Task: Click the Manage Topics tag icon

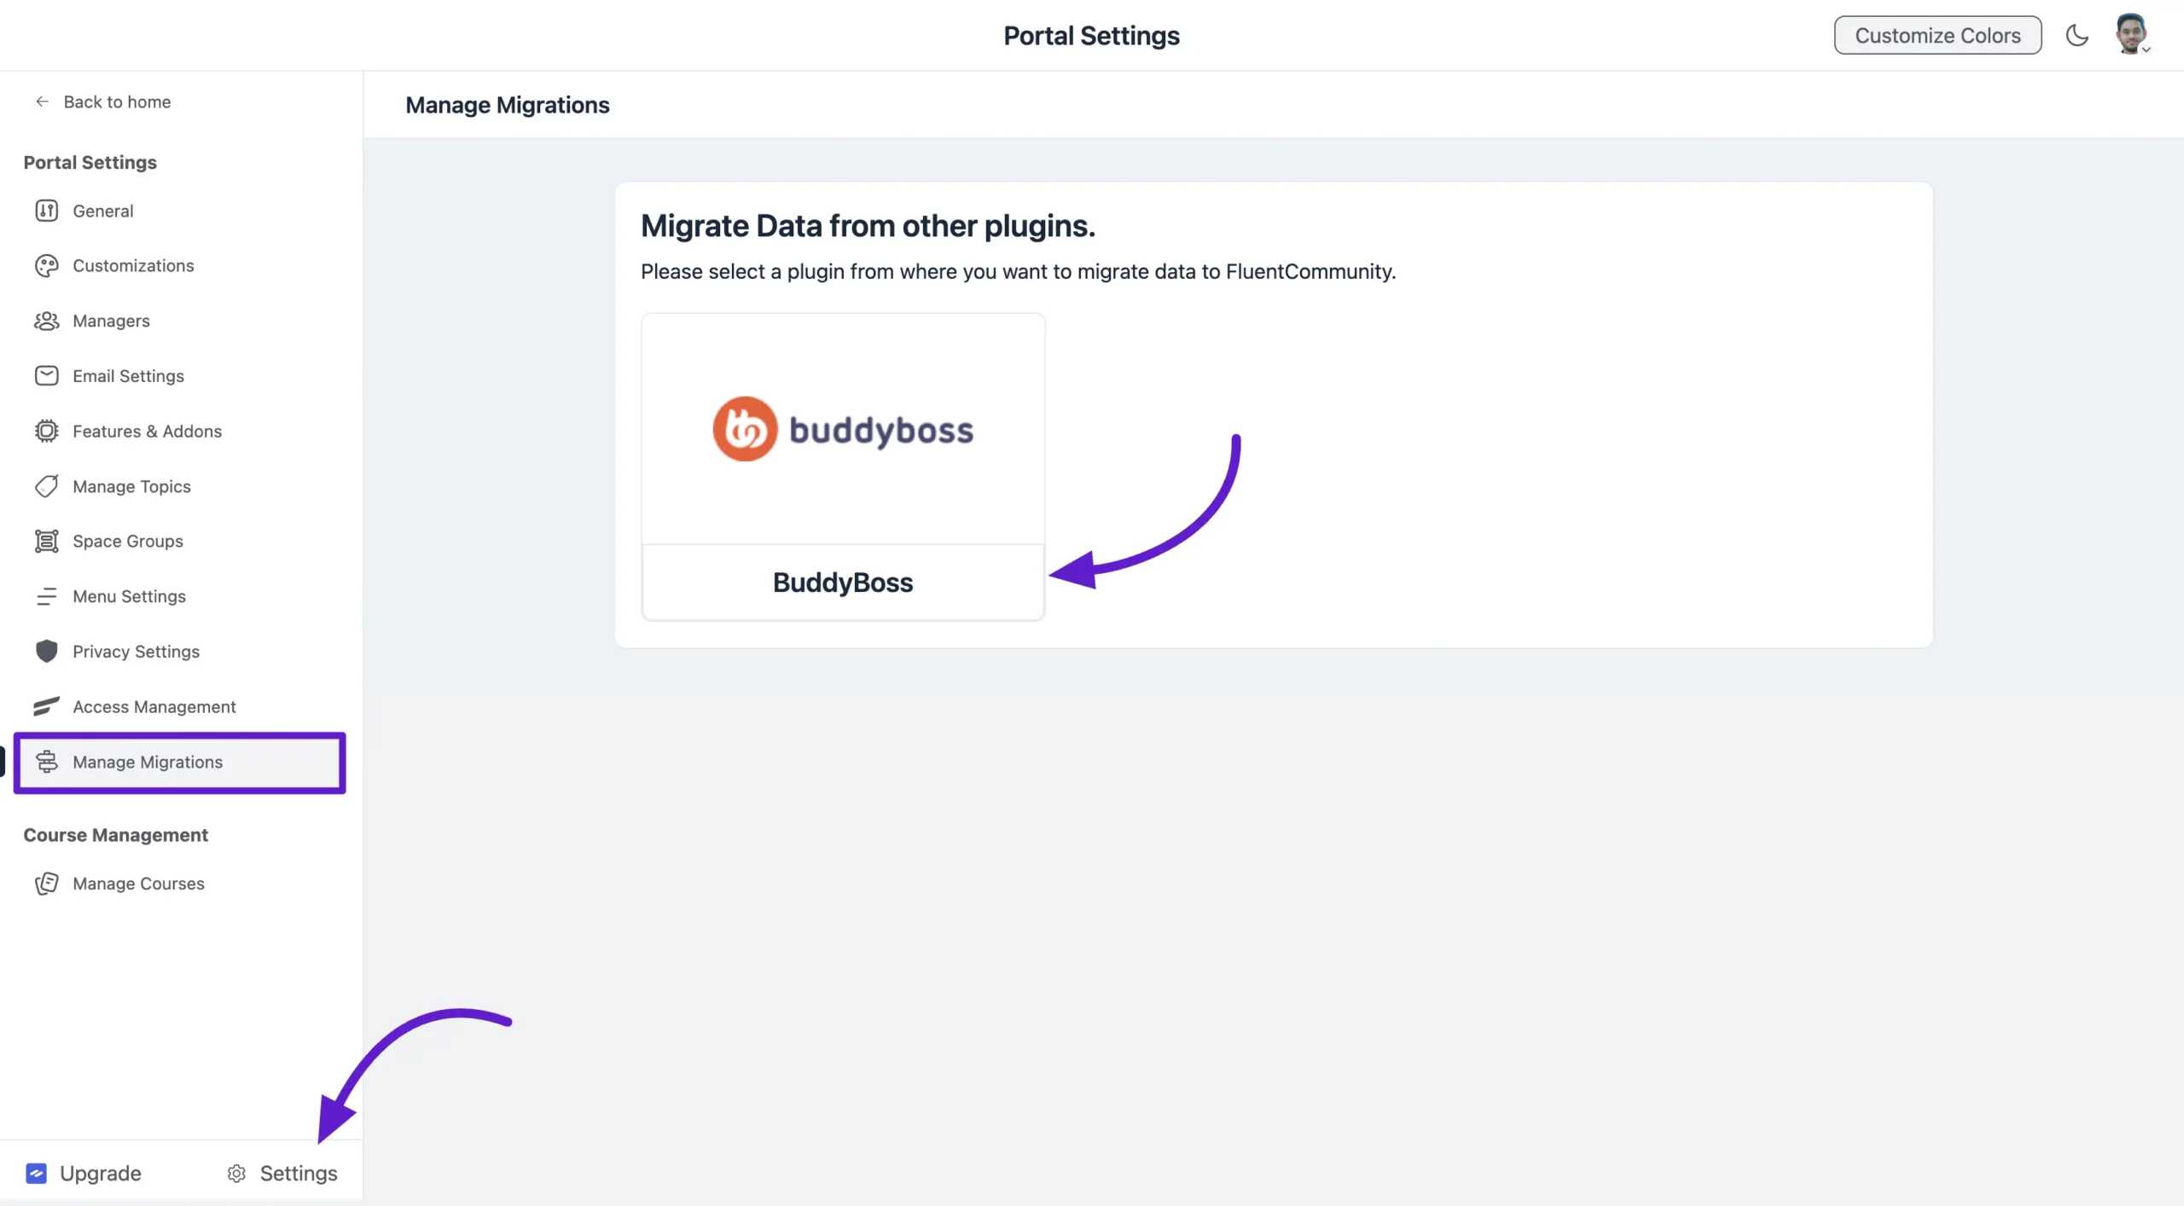Action: coord(46,486)
